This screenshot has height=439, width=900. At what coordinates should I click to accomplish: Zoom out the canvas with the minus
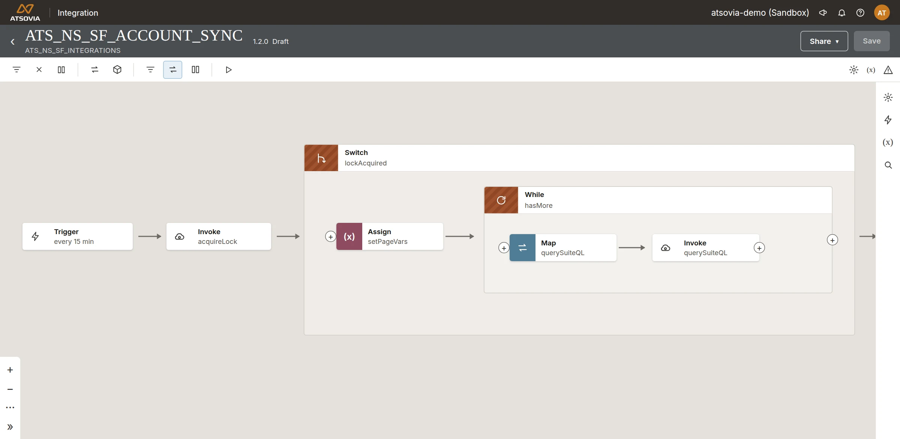tap(10, 389)
